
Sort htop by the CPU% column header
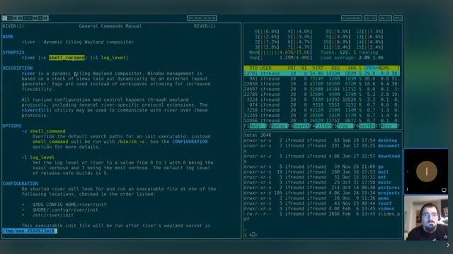tap(370, 68)
